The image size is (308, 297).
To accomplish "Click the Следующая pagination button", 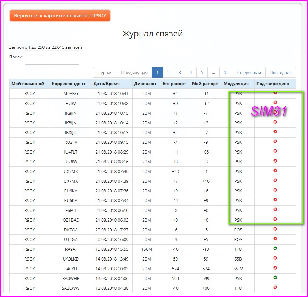I will [x=249, y=73].
